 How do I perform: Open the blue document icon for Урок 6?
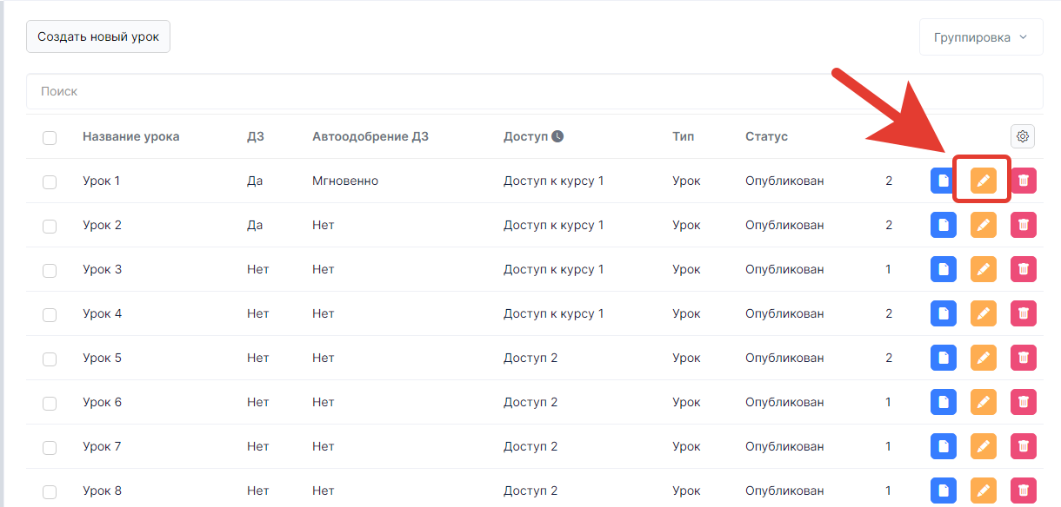pyautogui.click(x=944, y=402)
